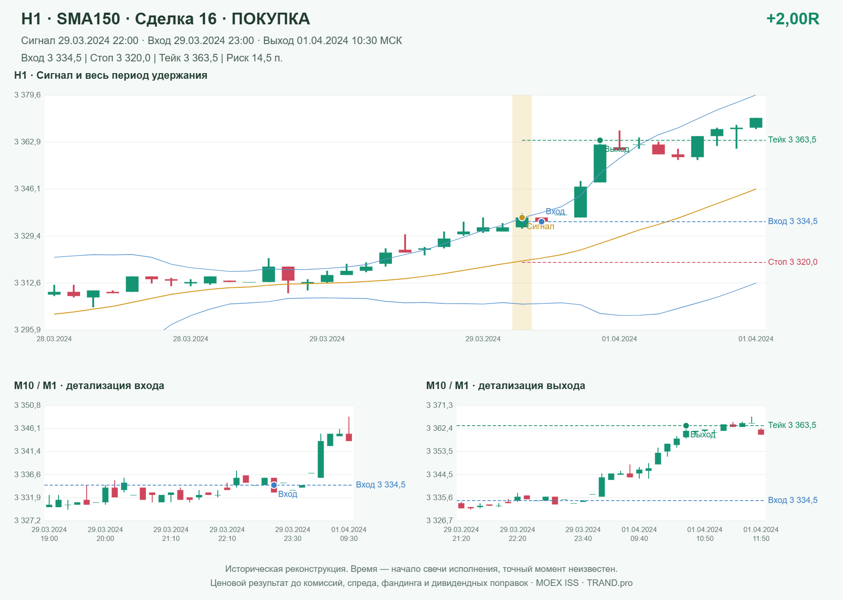The width and height of the screenshot is (843, 600).
Task: Click the signal, entry and exit timestamps line
Action: (x=212, y=41)
